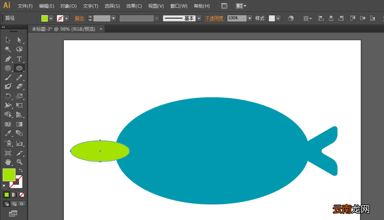The height and width of the screenshot is (220, 384).
Task: Swap fill and stroke colors
Action: (21, 170)
